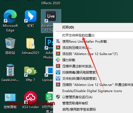Screen dimensions: 133x113
Task: Choose 以管理员身份运行(A) entry
Action: [93, 97]
